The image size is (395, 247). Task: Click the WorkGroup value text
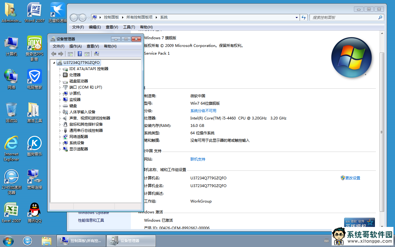201,201
